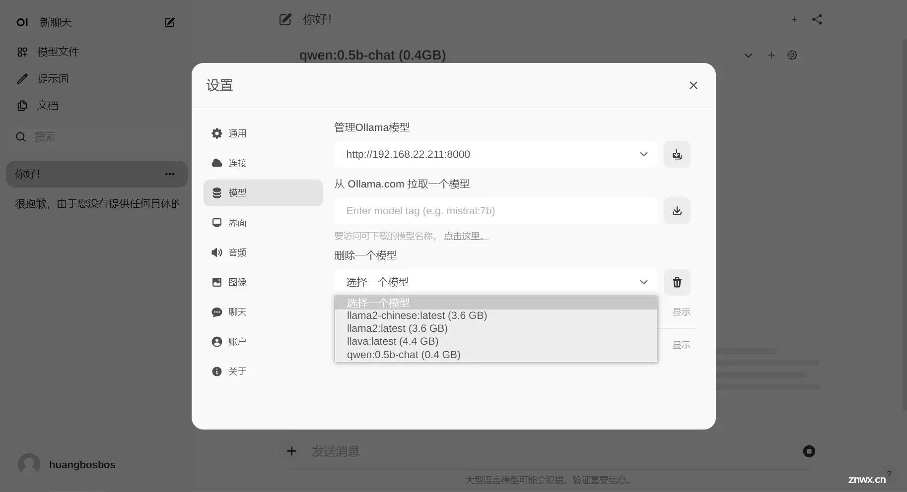Open the ellipsis menu on the 你好! chat

tap(170, 174)
